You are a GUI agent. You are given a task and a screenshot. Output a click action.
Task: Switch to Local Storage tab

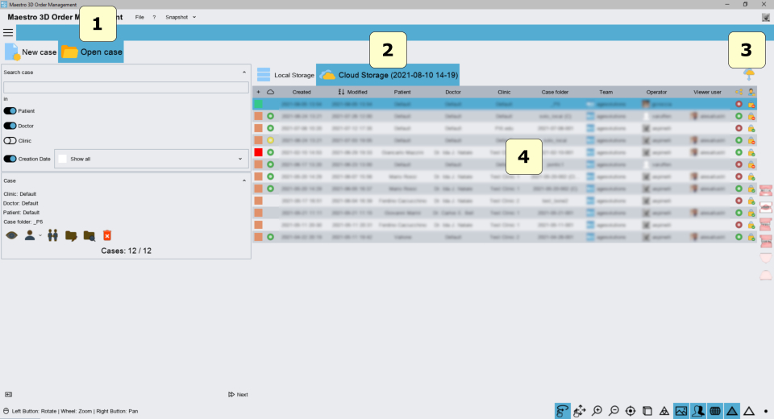(285, 75)
